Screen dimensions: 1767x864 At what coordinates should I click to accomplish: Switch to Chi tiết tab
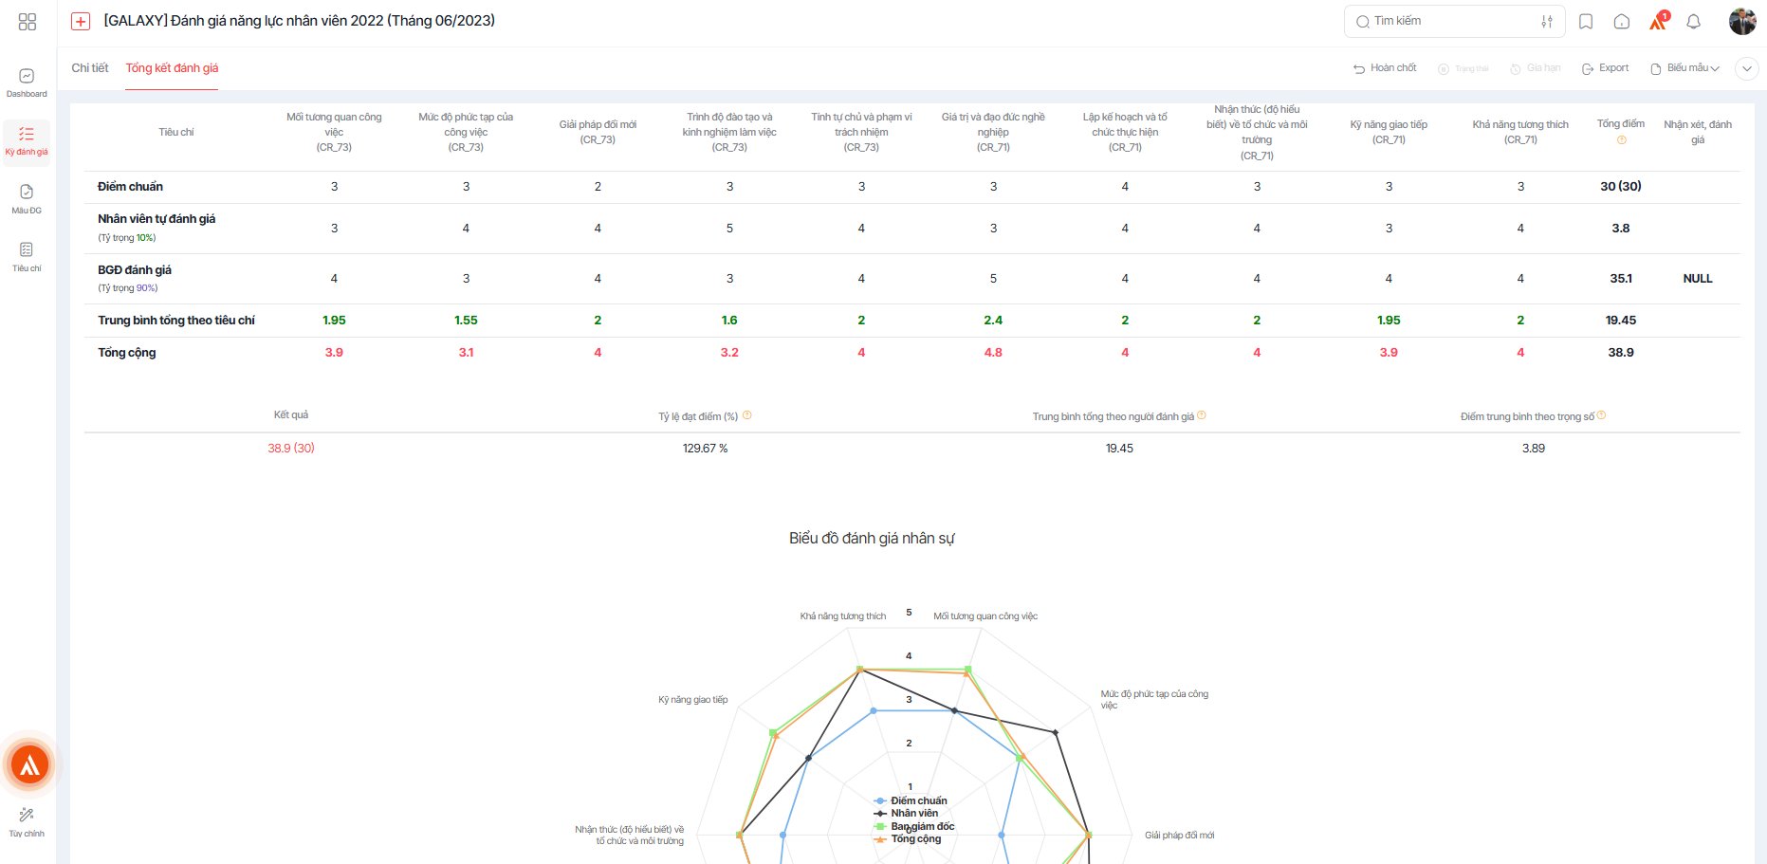[x=90, y=68]
